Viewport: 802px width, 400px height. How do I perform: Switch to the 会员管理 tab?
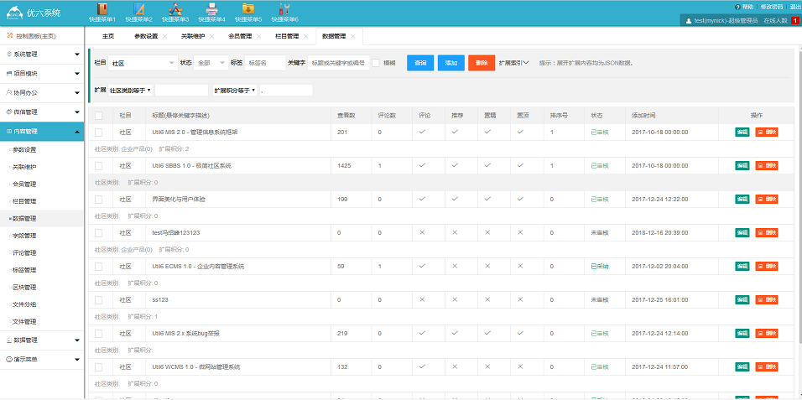(240, 36)
